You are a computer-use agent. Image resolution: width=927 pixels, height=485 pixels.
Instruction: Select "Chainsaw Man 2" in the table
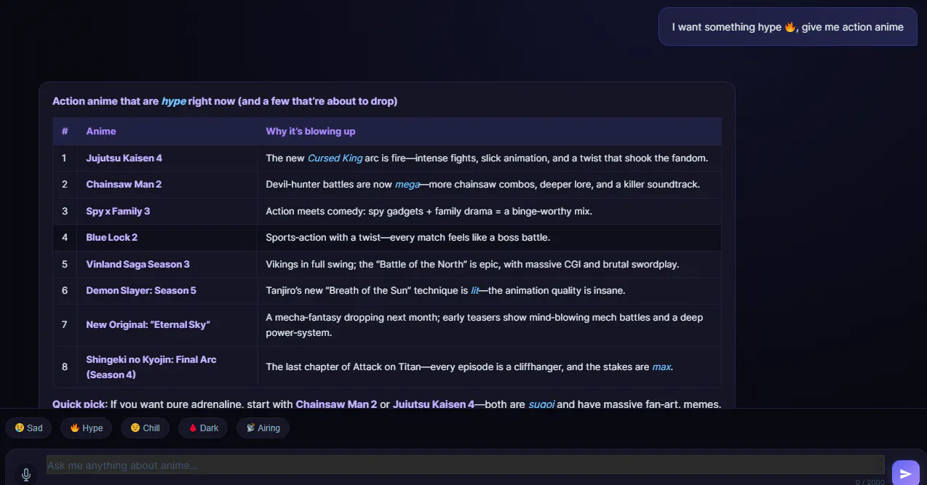coord(124,184)
